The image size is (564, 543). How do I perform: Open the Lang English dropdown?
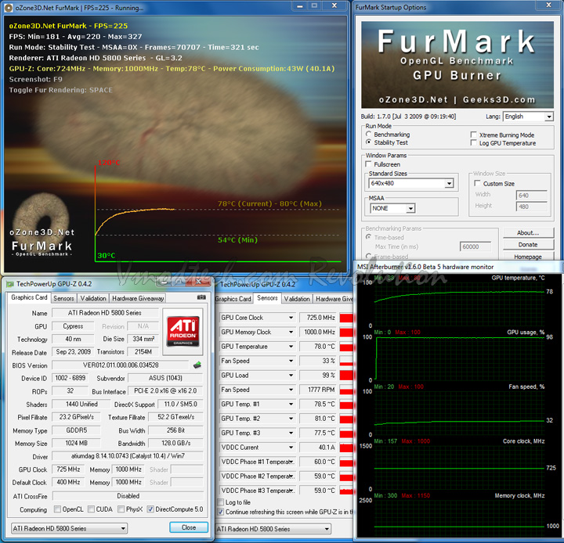(548, 117)
